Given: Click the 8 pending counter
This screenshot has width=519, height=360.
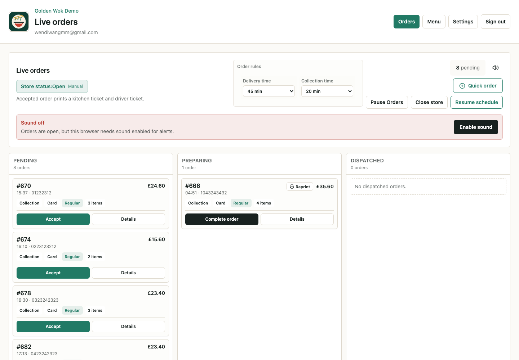Looking at the screenshot, I should [x=468, y=68].
